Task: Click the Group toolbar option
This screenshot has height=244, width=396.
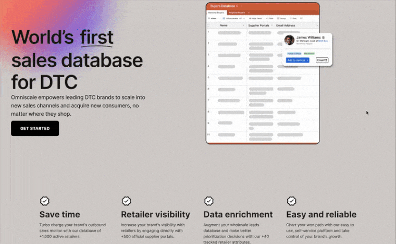Action: click(x=281, y=18)
